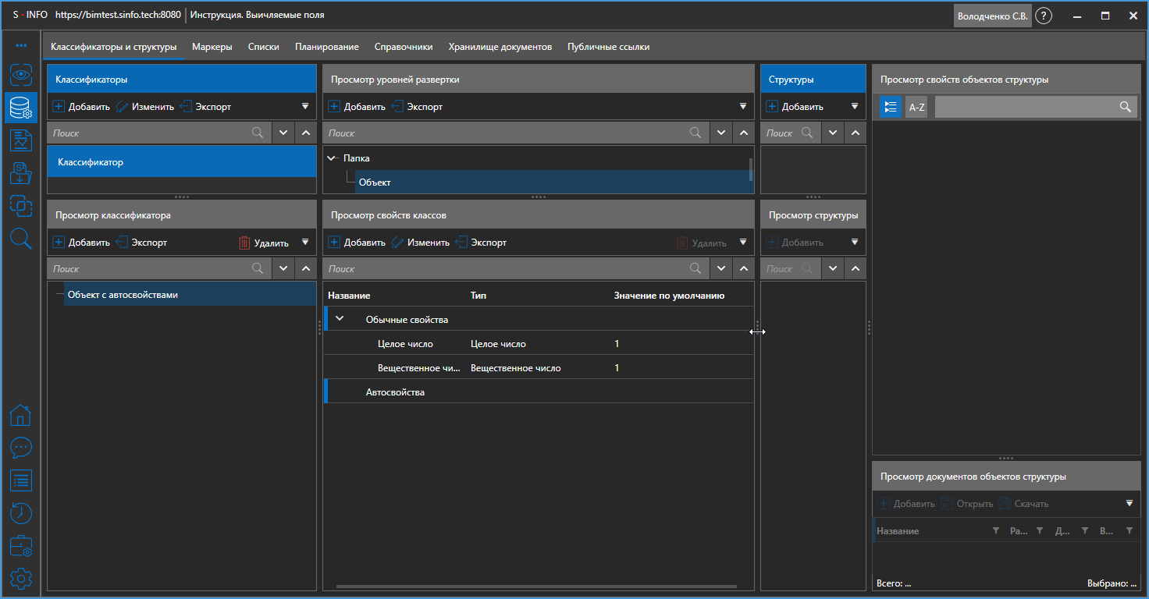The width and height of the screenshot is (1149, 599).
Task: Open filter dropdown on Название column
Action: point(995,530)
